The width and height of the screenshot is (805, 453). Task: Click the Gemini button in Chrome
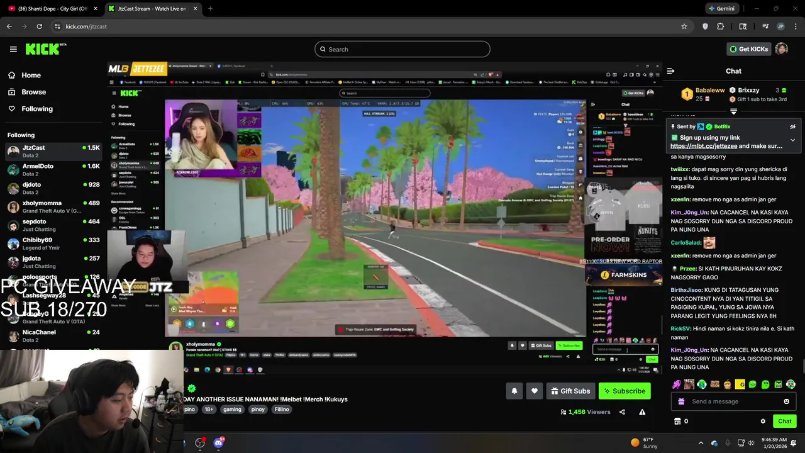click(721, 9)
